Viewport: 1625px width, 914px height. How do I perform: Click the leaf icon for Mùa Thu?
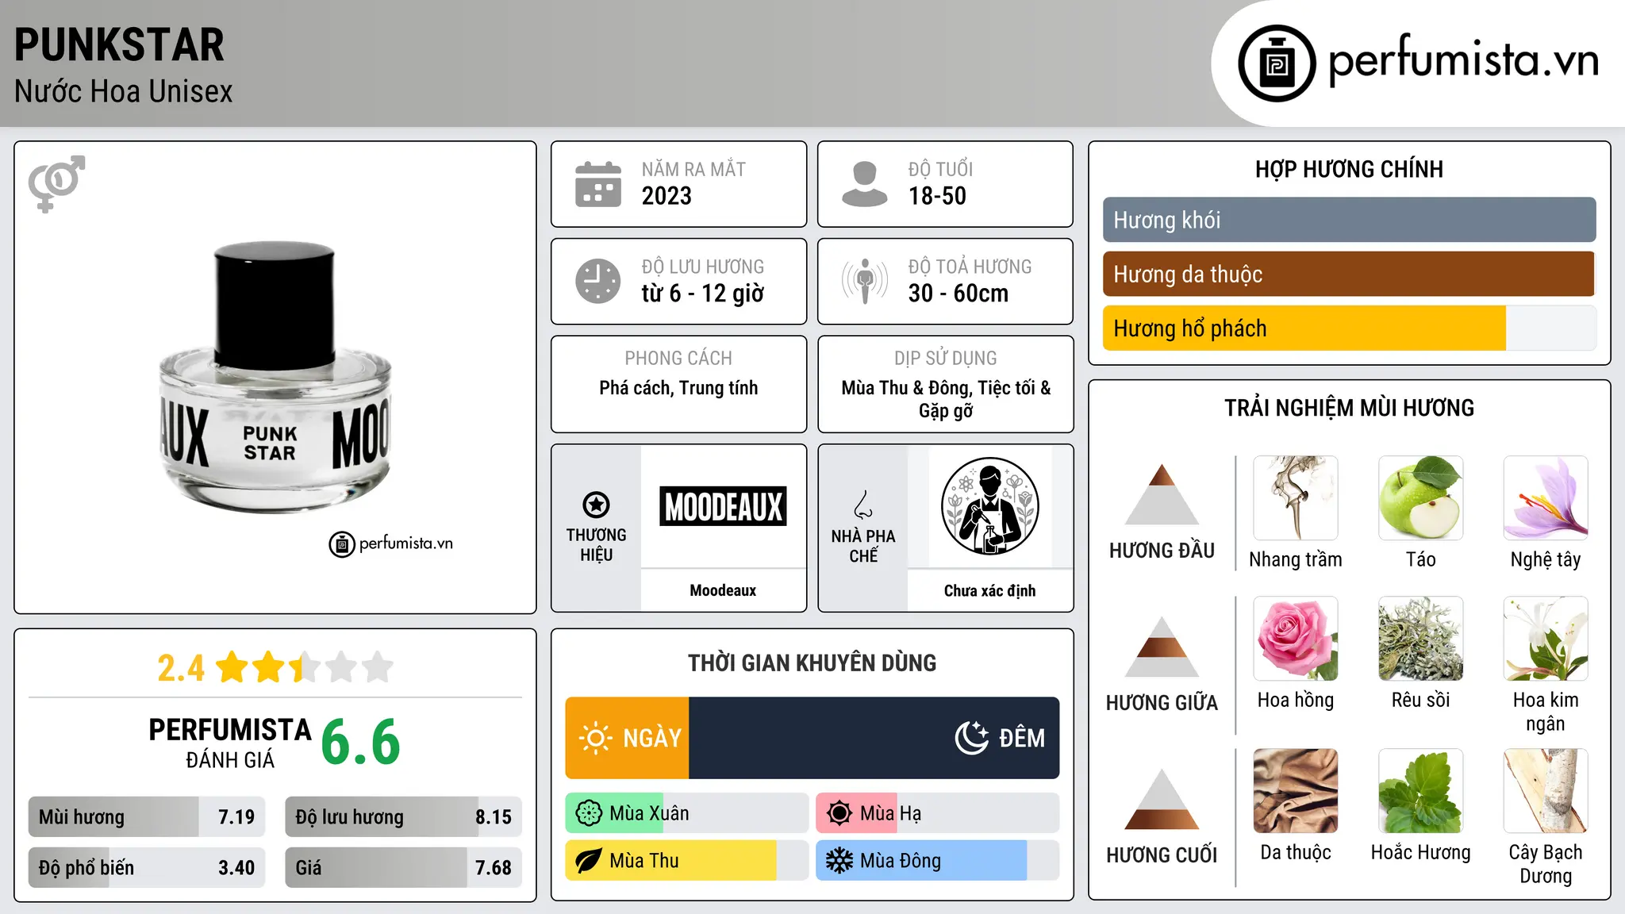(x=589, y=861)
